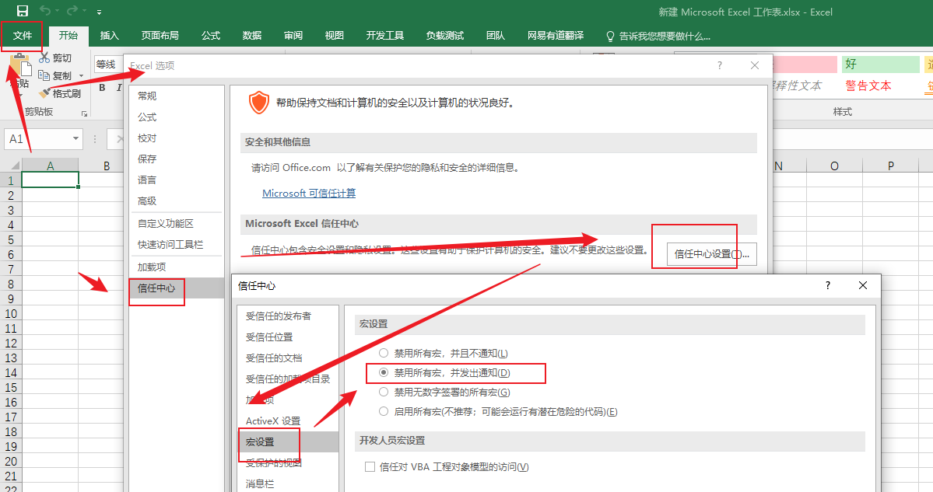Click the Save icon in quick access toolbar
The height and width of the screenshot is (492, 933).
[22, 11]
